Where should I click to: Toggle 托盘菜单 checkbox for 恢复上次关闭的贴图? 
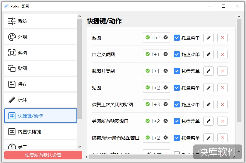tap(177, 104)
